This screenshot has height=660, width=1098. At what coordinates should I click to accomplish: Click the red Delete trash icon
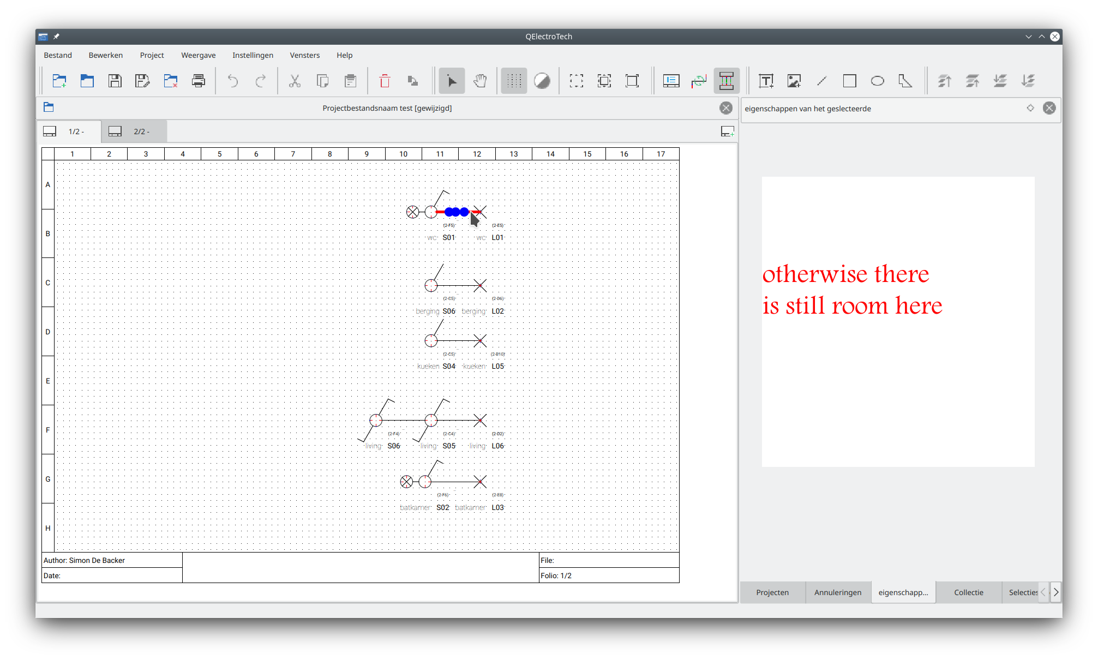point(385,81)
